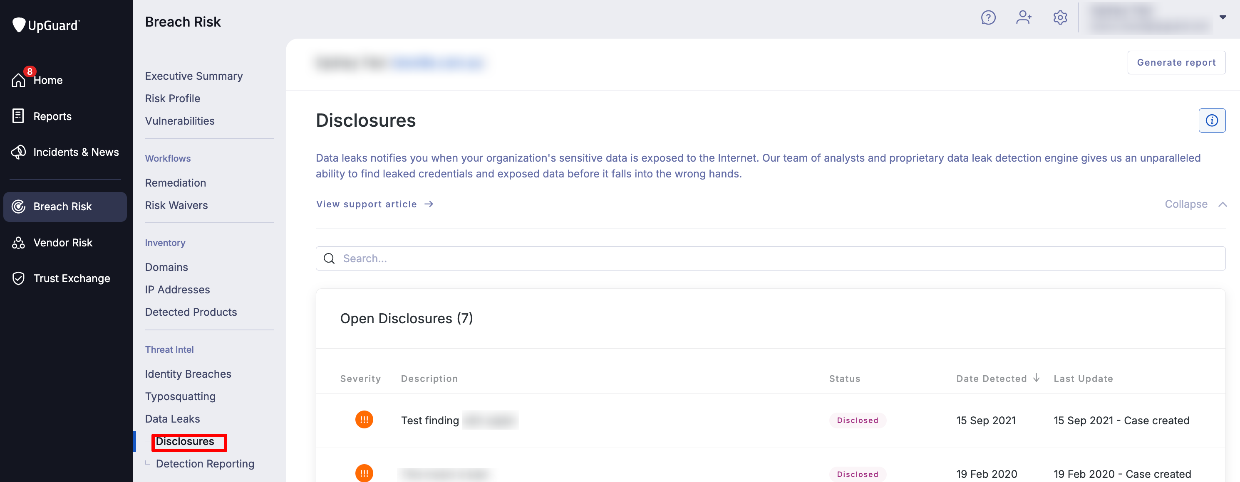Click the Open Disclosures (7) heading
The image size is (1240, 482).
pyautogui.click(x=406, y=318)
